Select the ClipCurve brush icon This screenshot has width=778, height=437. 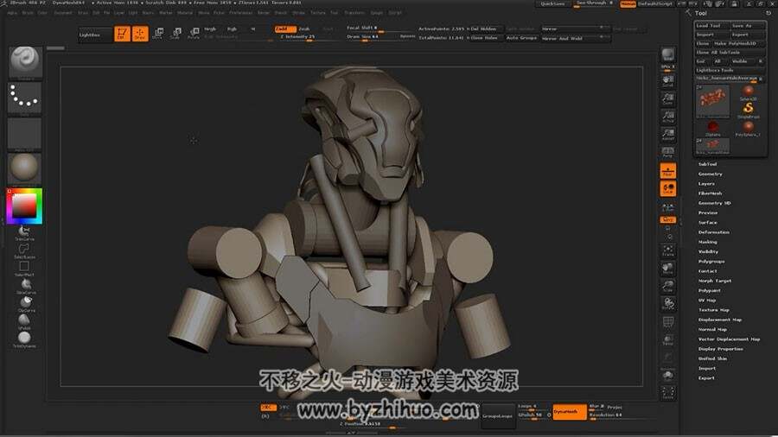tap(25, 304)
